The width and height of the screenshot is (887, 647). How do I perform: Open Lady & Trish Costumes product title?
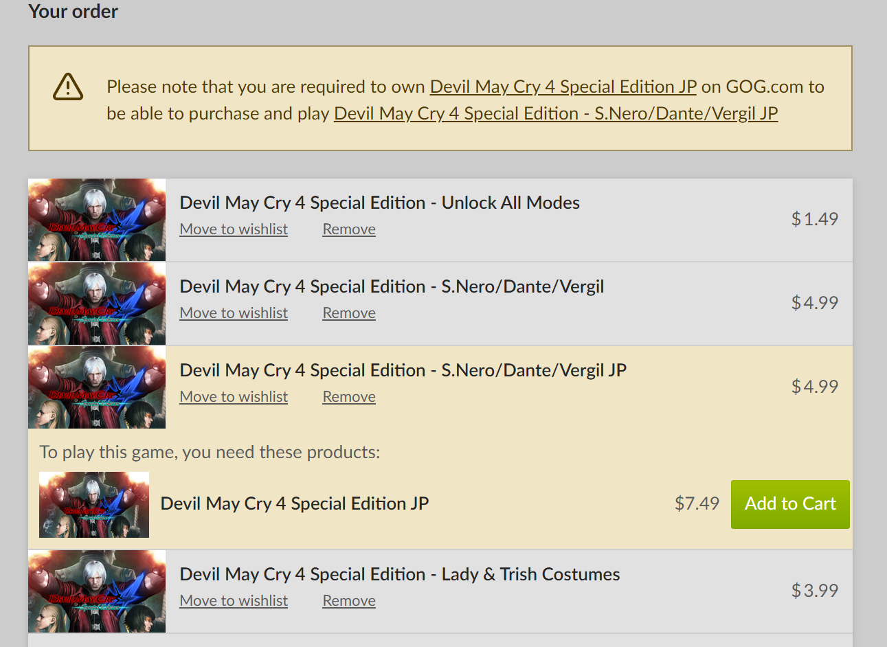click(400, 574)
